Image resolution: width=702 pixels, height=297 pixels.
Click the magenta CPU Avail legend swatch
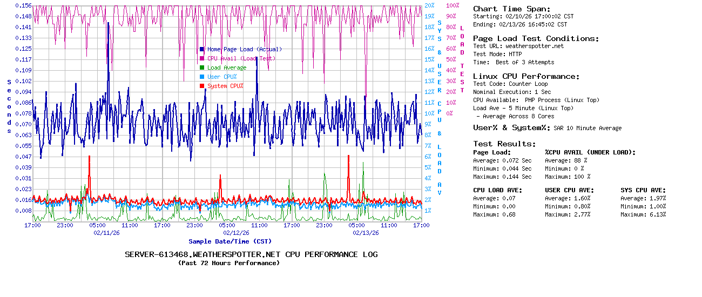[x=202, y=58]
